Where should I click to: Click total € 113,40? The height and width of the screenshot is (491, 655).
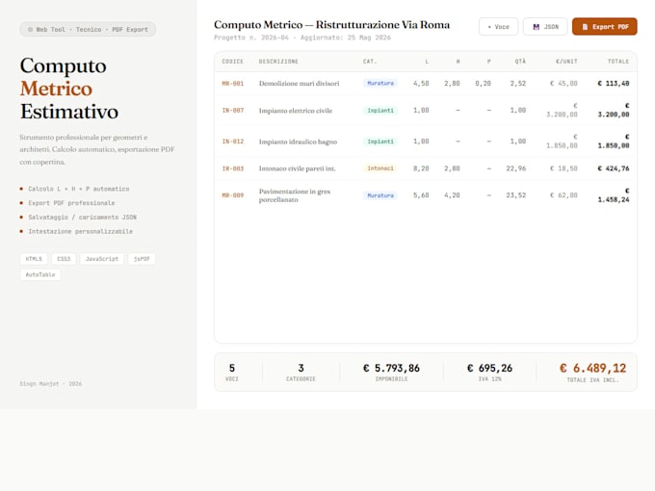pyautogui.click(x=614, y=84)
